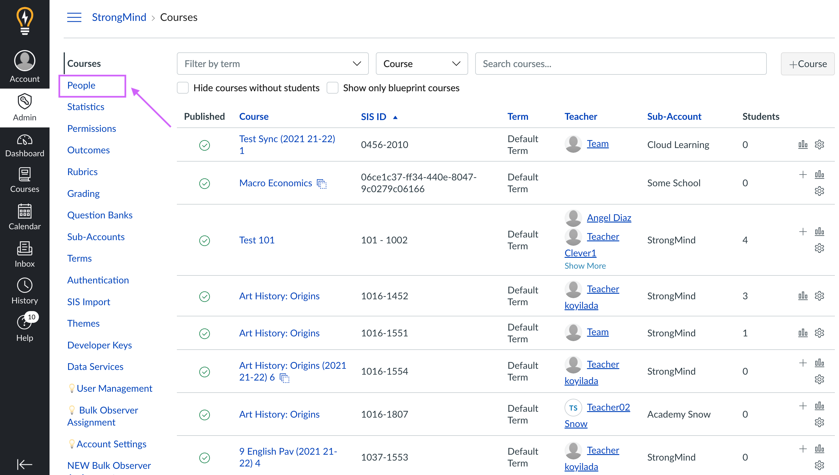Open SIS Import in the account menu
This screenshot has width=839, height=475.
coord(88,302)
